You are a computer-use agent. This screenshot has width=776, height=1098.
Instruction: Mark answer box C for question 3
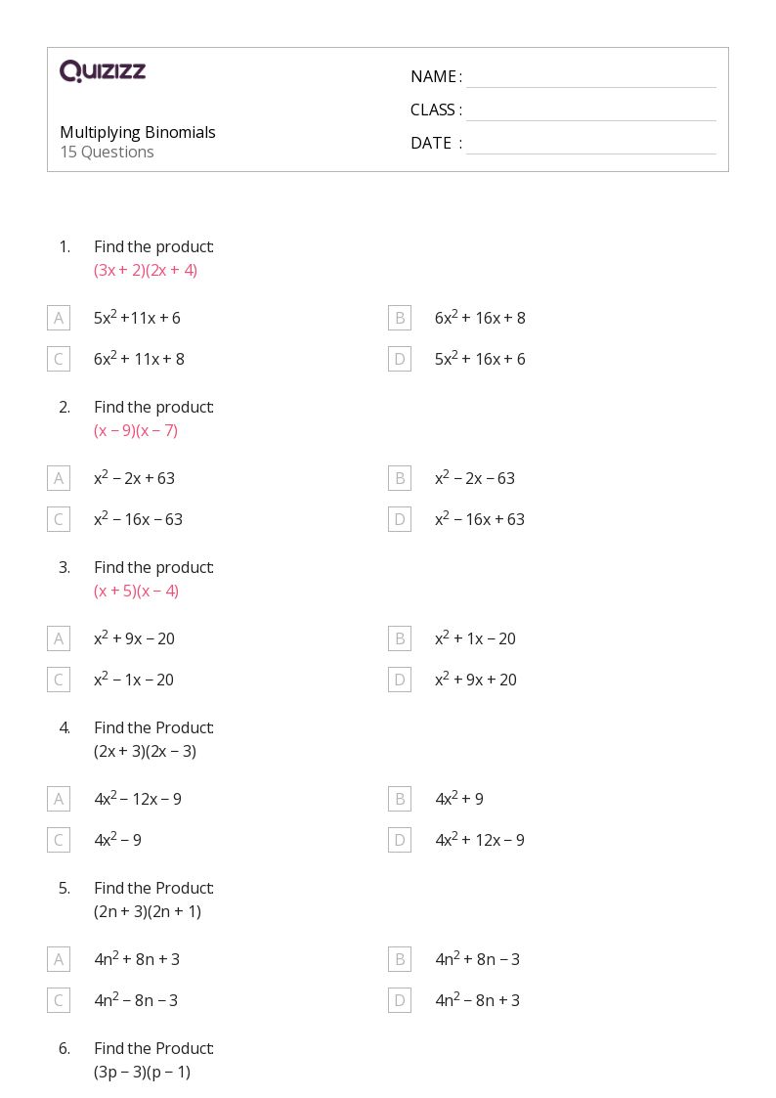tap(59, 680)
